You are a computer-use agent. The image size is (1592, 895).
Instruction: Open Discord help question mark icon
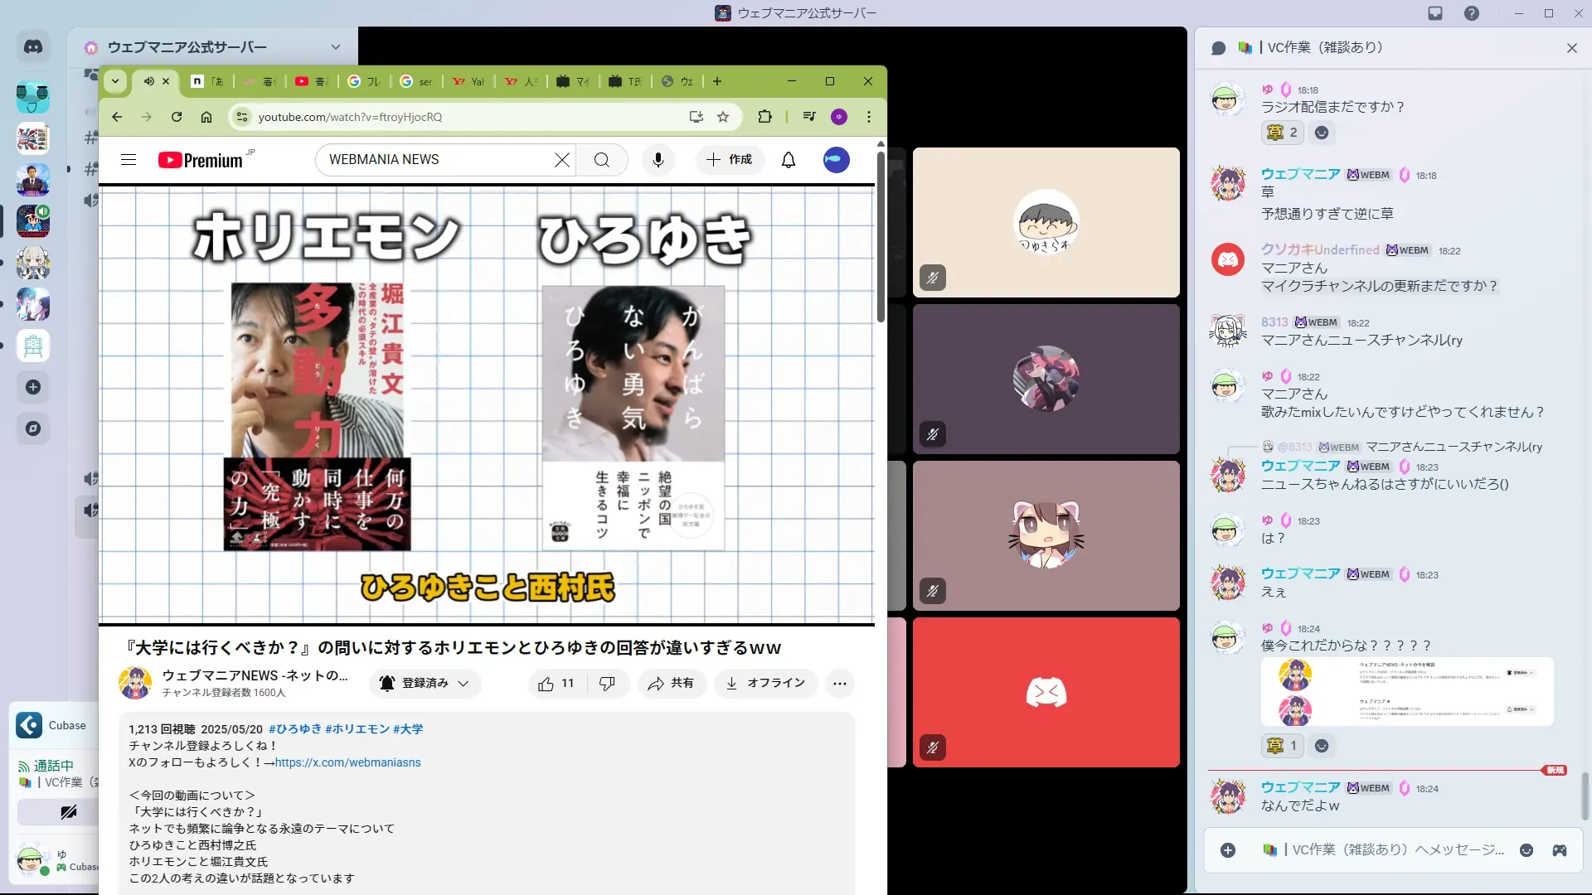1472,13
